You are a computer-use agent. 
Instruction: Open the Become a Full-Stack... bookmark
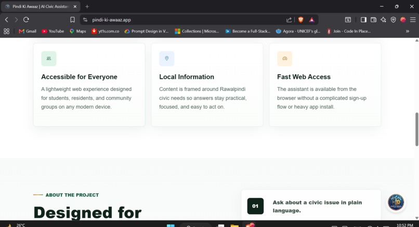point(248,31)
